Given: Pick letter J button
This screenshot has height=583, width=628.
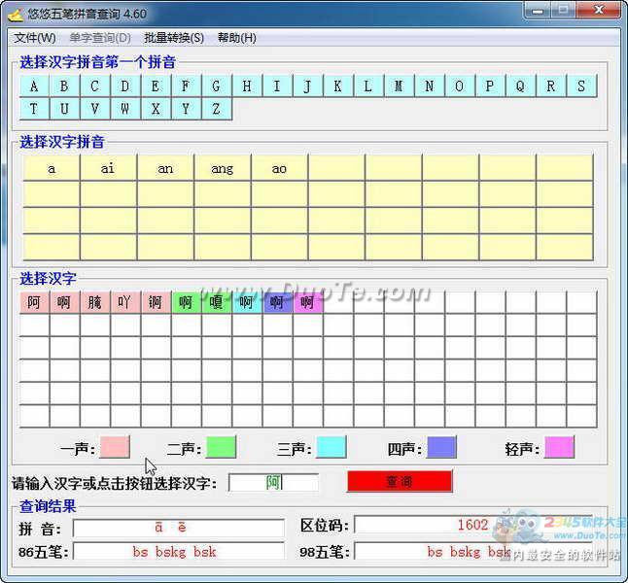Looking at the screenshot, I should (308, 86).
